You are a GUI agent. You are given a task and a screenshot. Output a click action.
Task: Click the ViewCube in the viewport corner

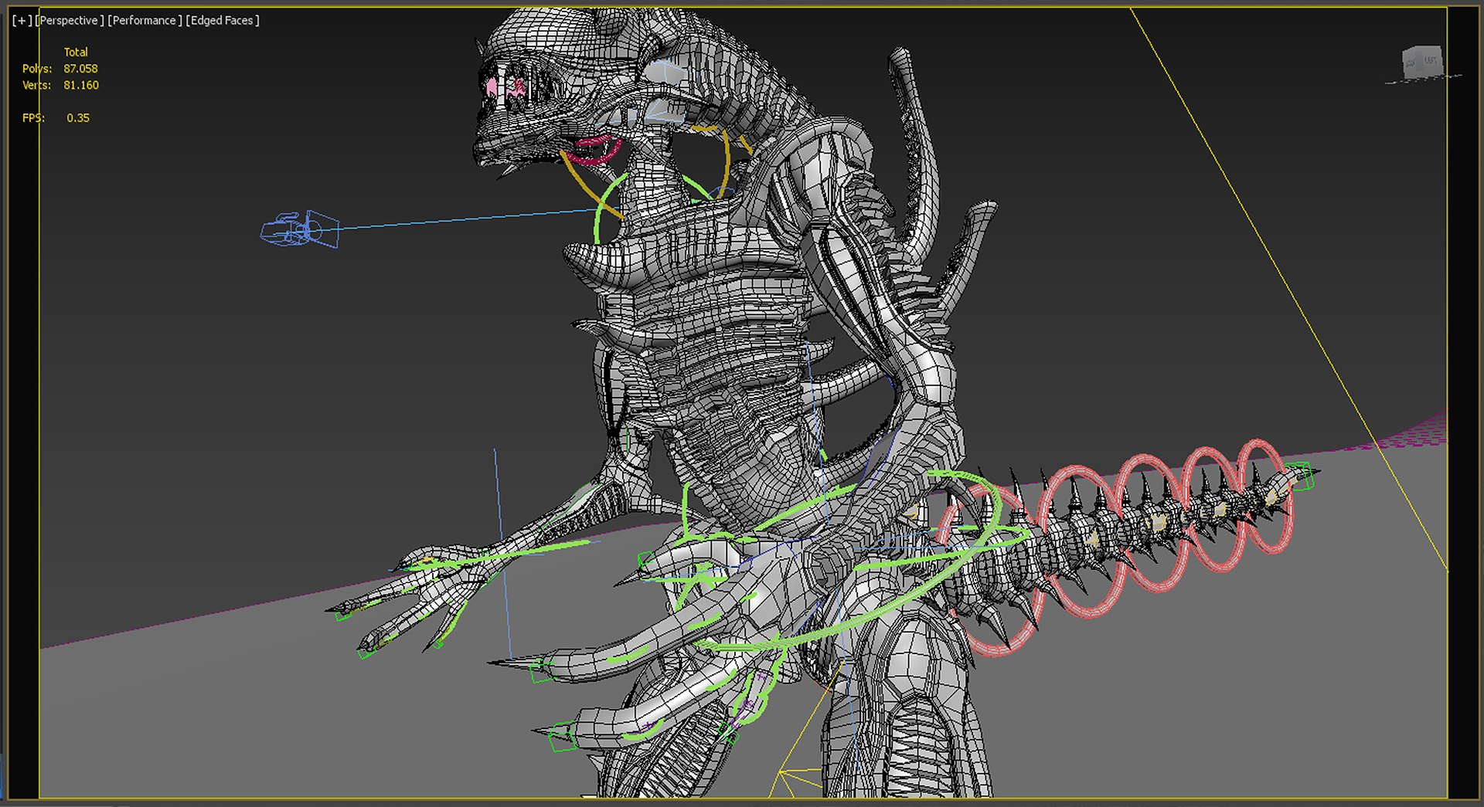click(1423, 63)
